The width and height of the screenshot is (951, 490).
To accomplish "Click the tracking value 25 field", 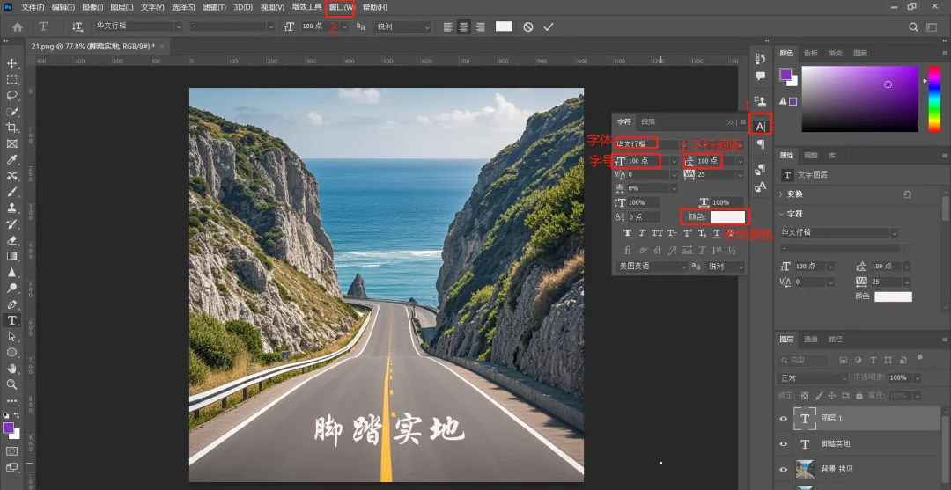I will [x=714, y=174].
